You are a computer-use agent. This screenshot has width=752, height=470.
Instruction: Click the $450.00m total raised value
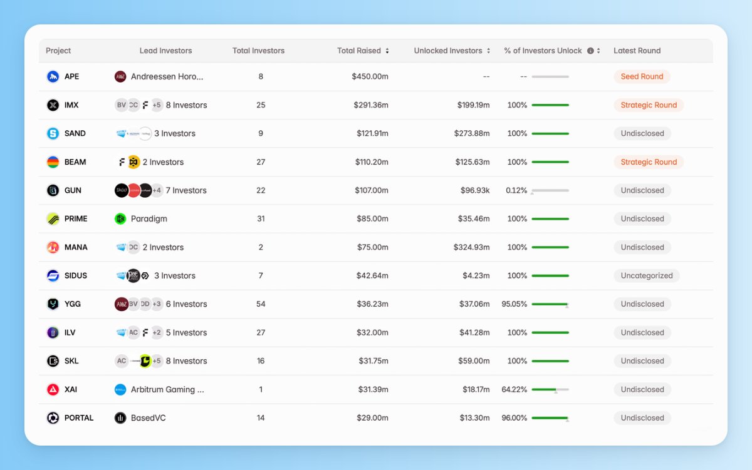(x=370, y=76)
